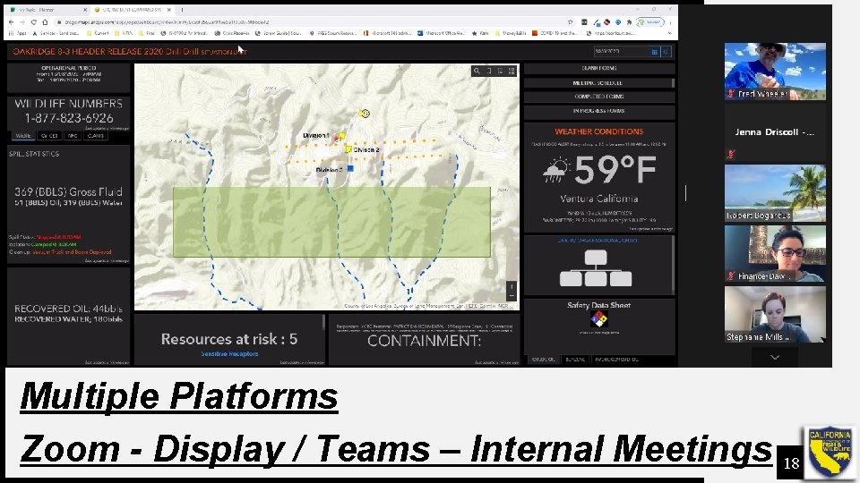
Task: Click the icon next to the calendar icon
Action: point(666,52)
